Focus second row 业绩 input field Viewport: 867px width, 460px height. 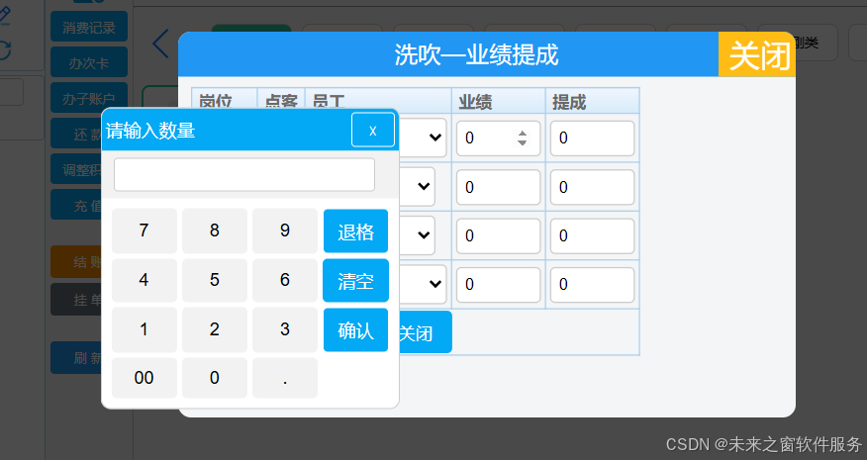(x=498, y=187)
